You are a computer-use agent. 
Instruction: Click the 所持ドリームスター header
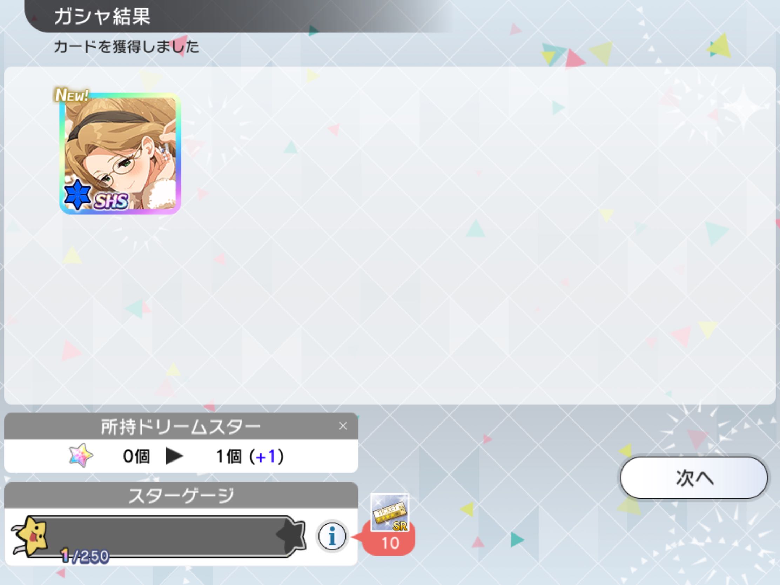click(x=181, y=426)
